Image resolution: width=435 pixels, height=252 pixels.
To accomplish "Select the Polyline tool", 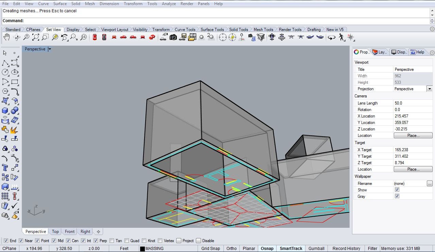I will click(4, 62).
